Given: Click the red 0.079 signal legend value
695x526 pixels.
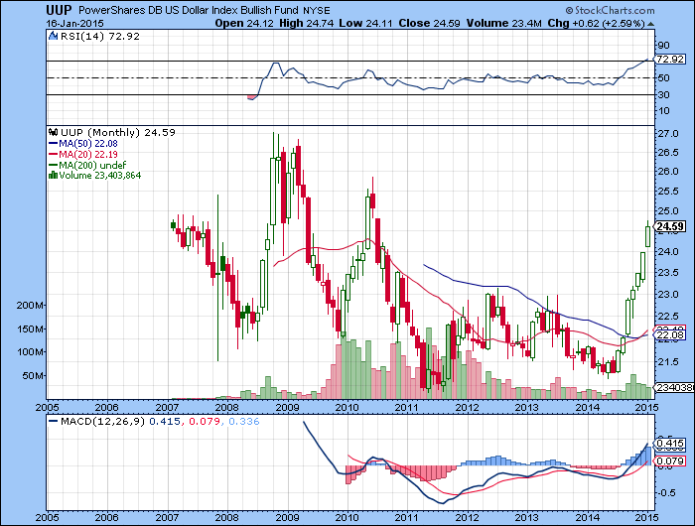Looking at the screenshot, I should pyautogui.click(x=205, y=421).
